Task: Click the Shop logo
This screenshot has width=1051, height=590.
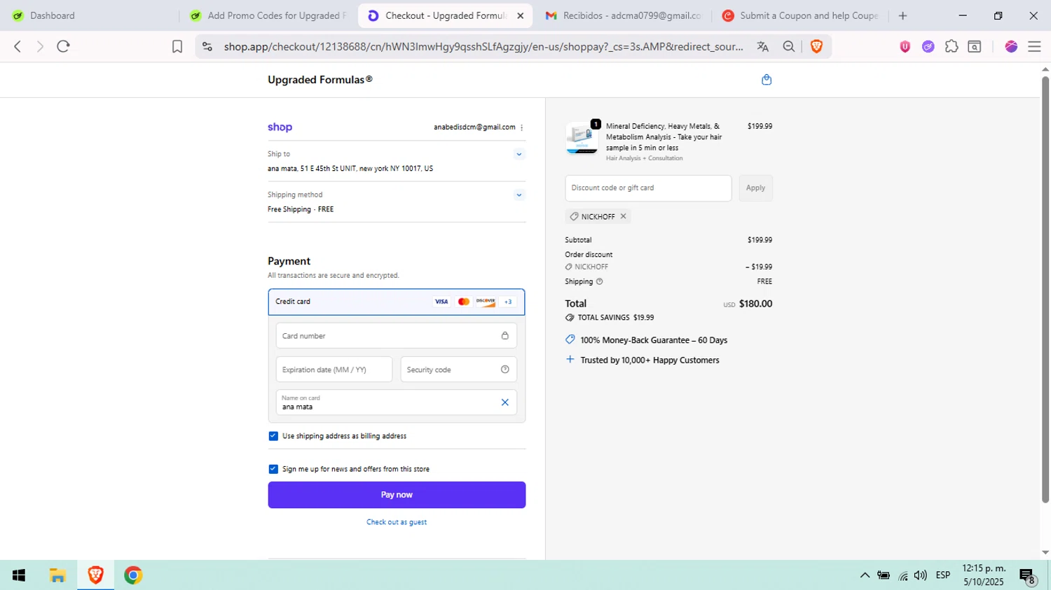Action: tap(280, 127)
